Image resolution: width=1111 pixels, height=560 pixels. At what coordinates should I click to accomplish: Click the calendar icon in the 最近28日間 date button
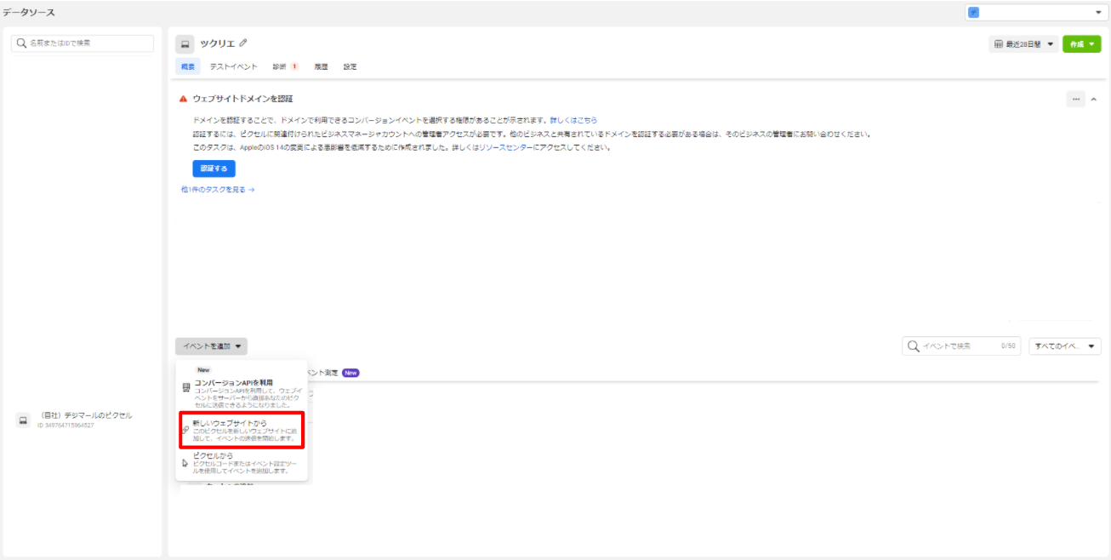coord(999,44)
